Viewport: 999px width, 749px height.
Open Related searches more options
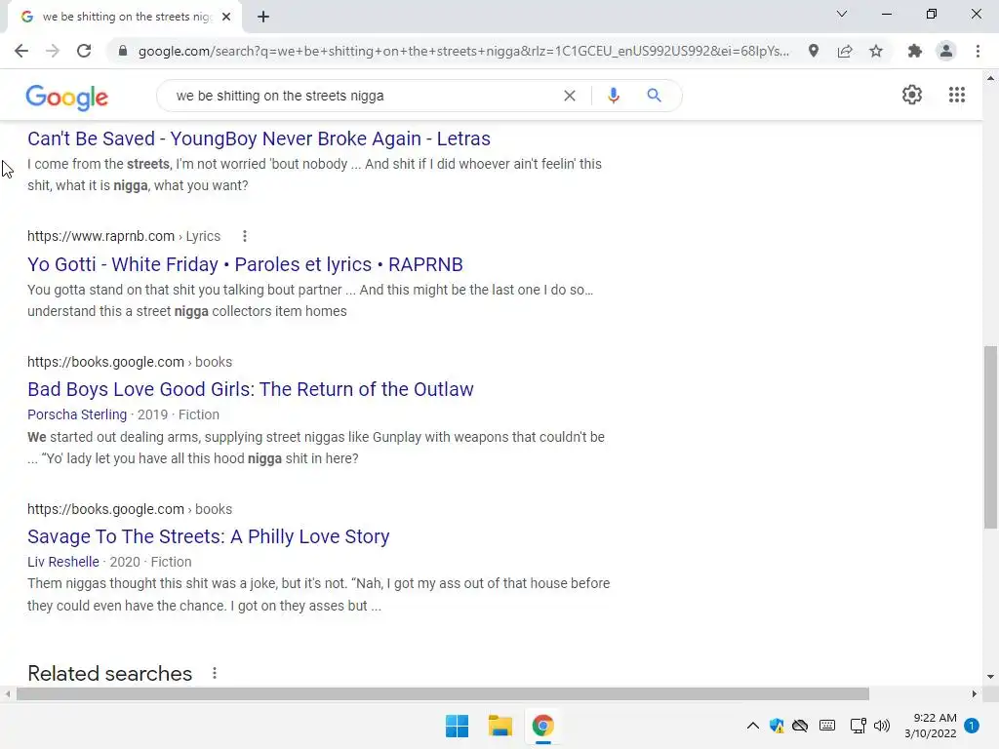[x=215, y=673]
